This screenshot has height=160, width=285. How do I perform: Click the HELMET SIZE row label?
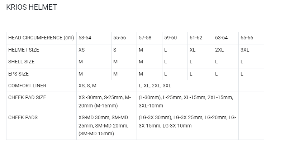pos(24,50)
